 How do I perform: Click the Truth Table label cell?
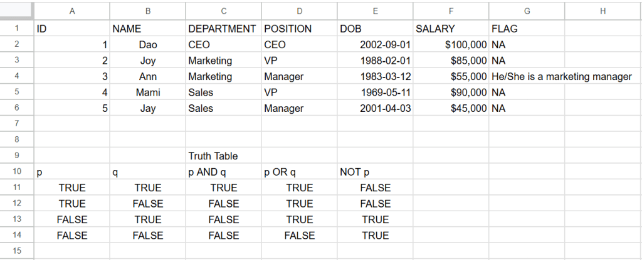[223, 156]
